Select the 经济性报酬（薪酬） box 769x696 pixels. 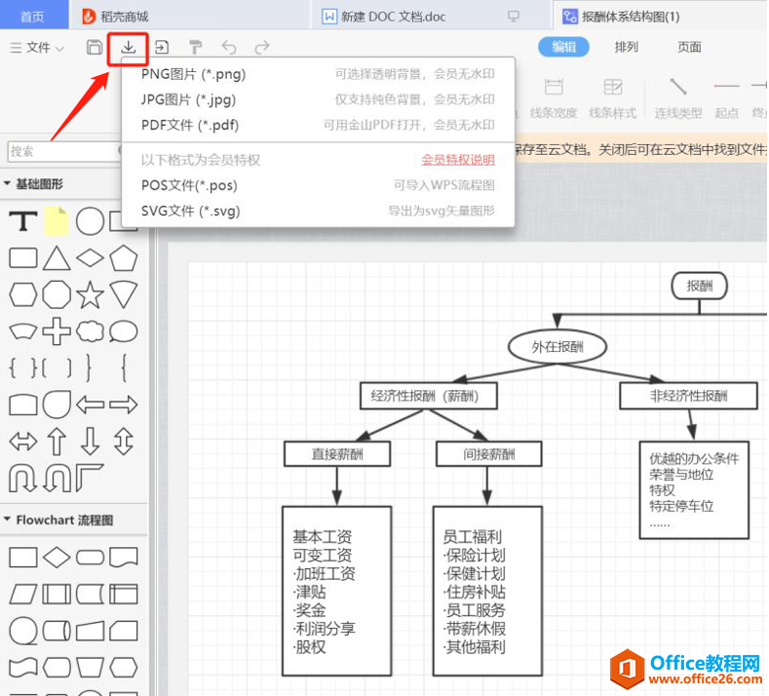pos(428,396)
